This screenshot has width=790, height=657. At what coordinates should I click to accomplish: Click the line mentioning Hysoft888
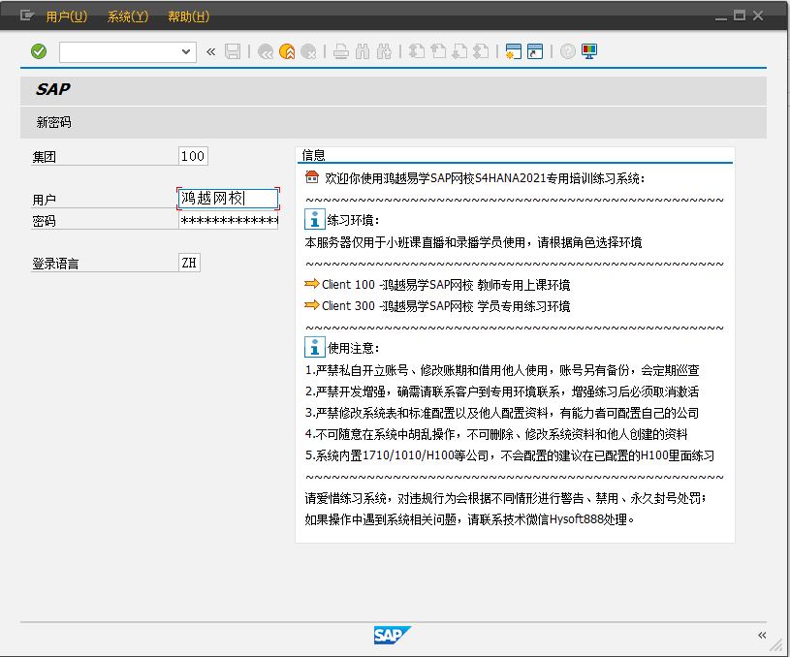469,519
